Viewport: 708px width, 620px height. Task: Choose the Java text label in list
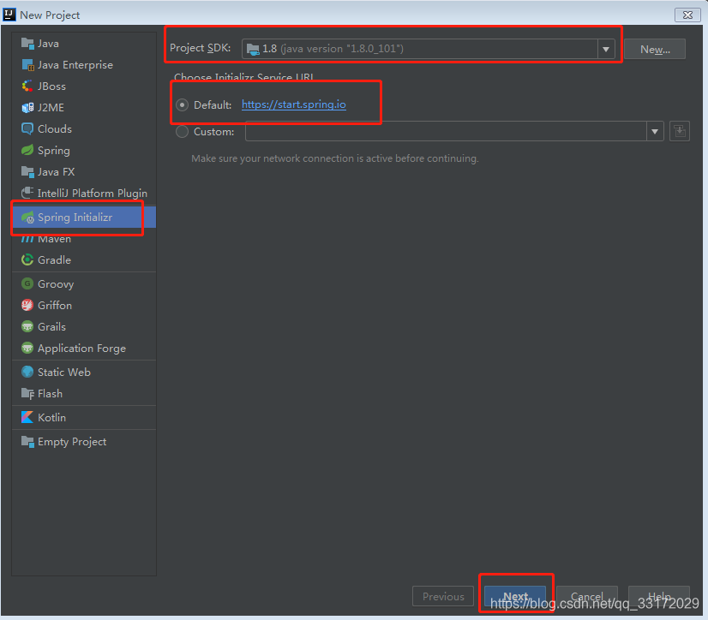[48, 44]
